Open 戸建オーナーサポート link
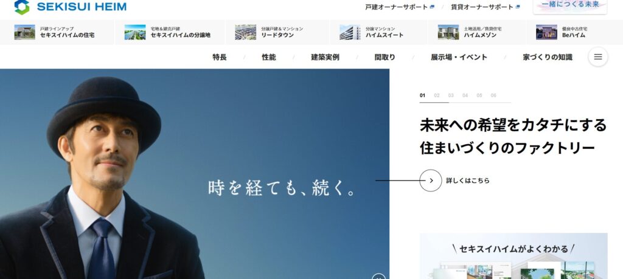This screenshot has width=623, height=279. coord(397,7)
